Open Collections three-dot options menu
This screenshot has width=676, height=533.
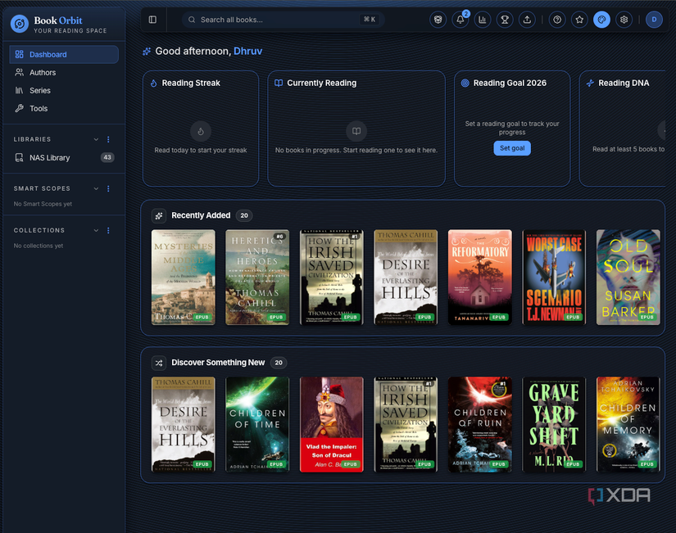[x=108, y=230]
